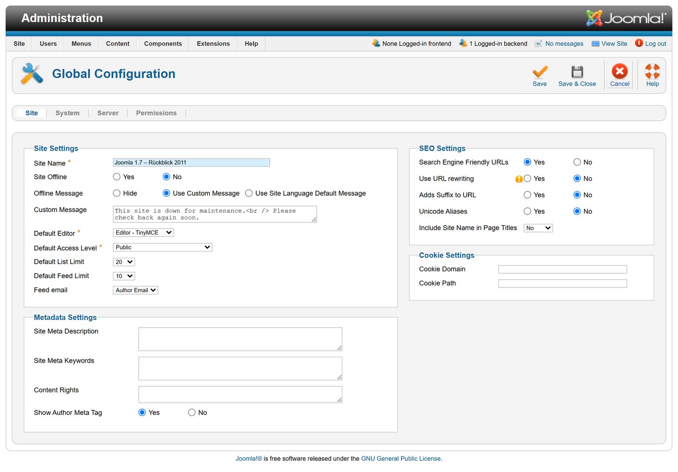Click the View Site monitor icon
Screen dimensions: 678x472
click(596, 44)
